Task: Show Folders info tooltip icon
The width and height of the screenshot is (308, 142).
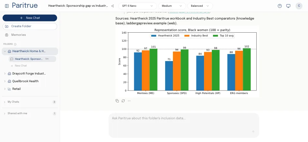Action: click(15, 44)
